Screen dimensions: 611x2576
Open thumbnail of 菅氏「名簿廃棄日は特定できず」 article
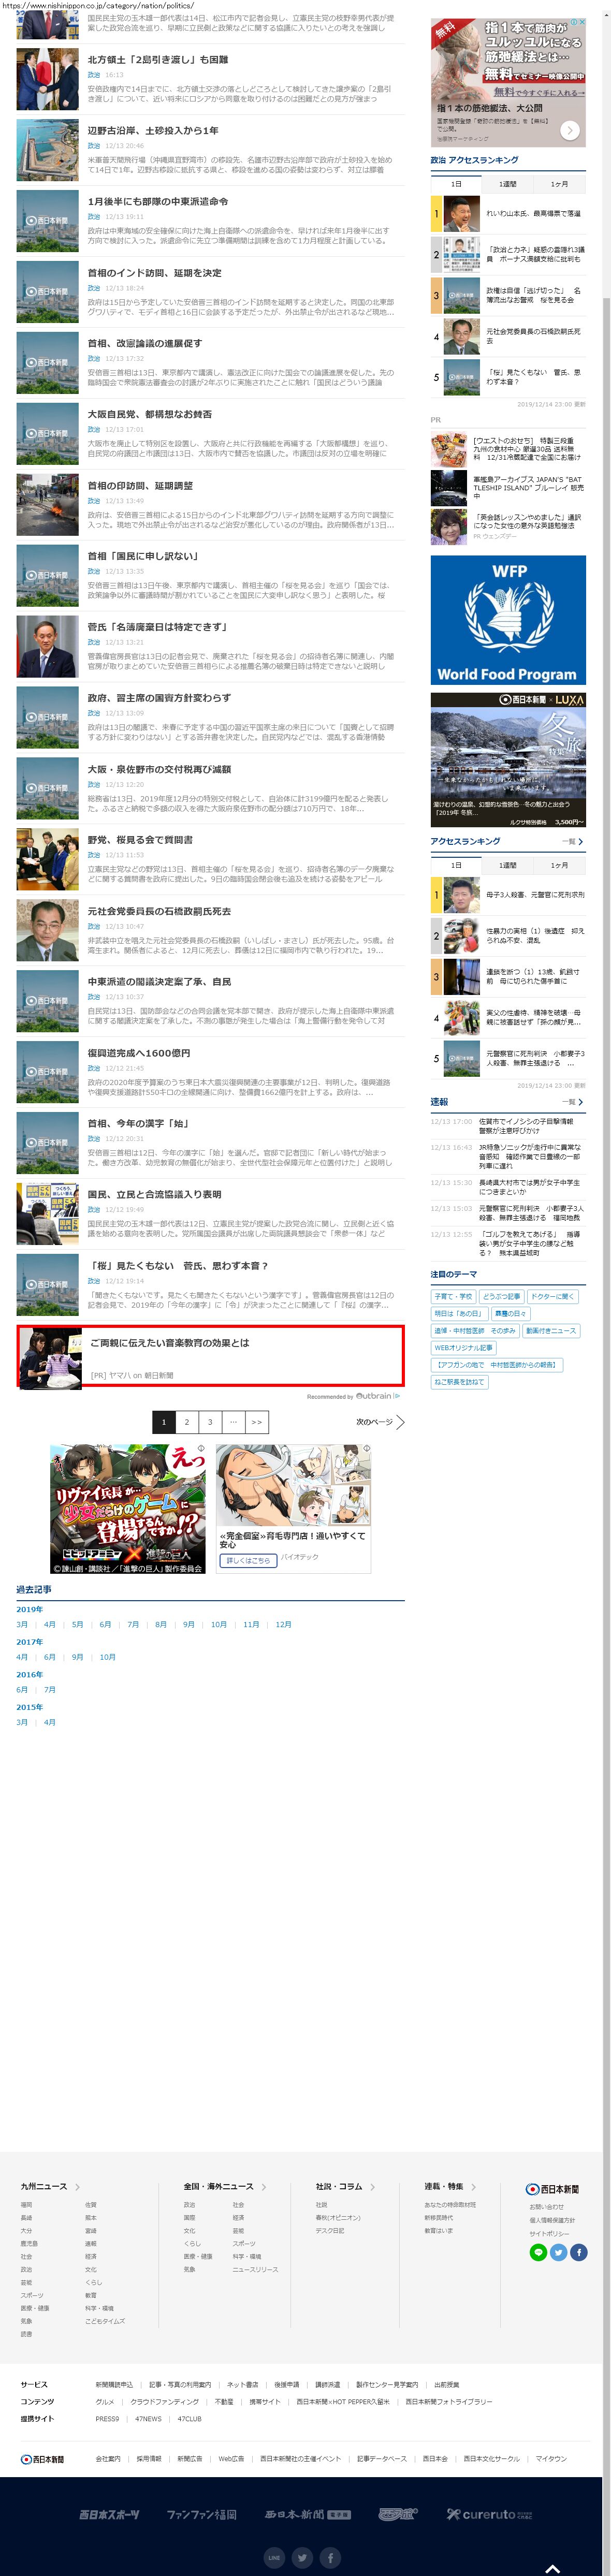47,646
